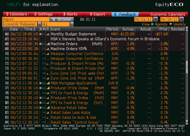Open chart icon for Advance Retail Sales
This screenshot has width=190, height=136.
pyautogui.click(x=48, y=108)
